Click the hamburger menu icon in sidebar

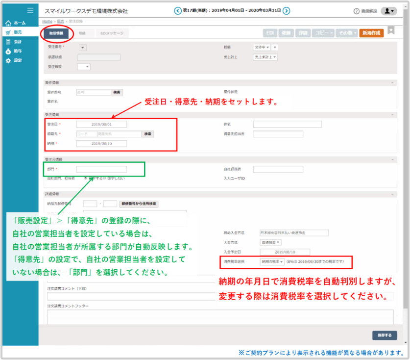click(30, 10)
